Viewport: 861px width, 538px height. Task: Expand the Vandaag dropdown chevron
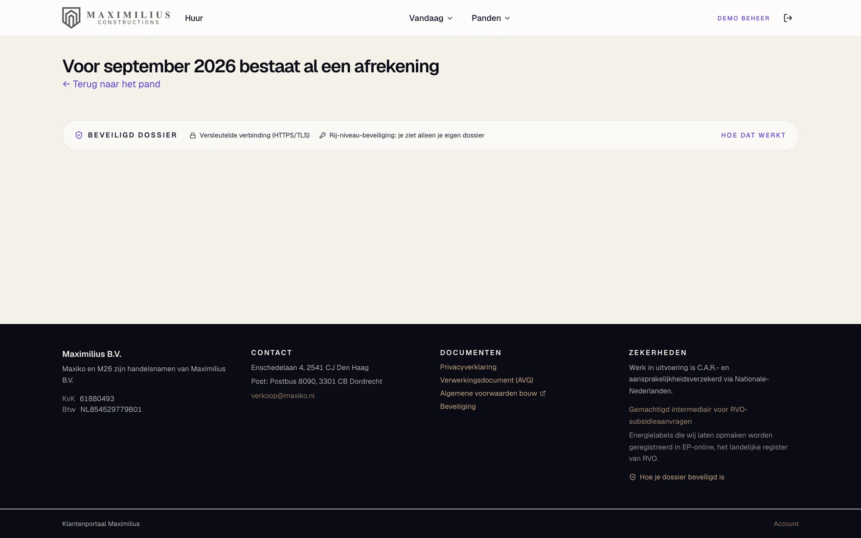pyautogui.click(x=450, y=18)
